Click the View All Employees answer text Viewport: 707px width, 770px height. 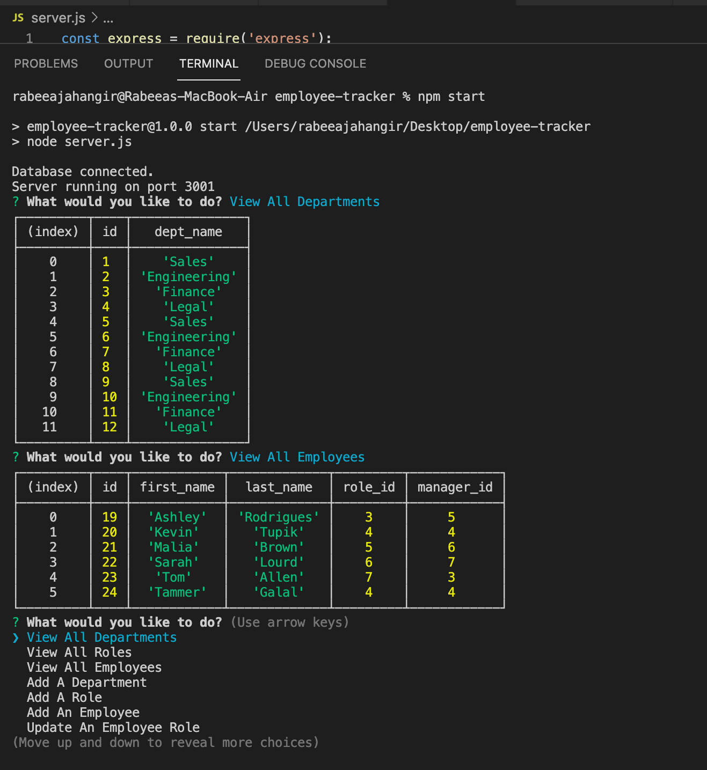click(x=297, y=457)
